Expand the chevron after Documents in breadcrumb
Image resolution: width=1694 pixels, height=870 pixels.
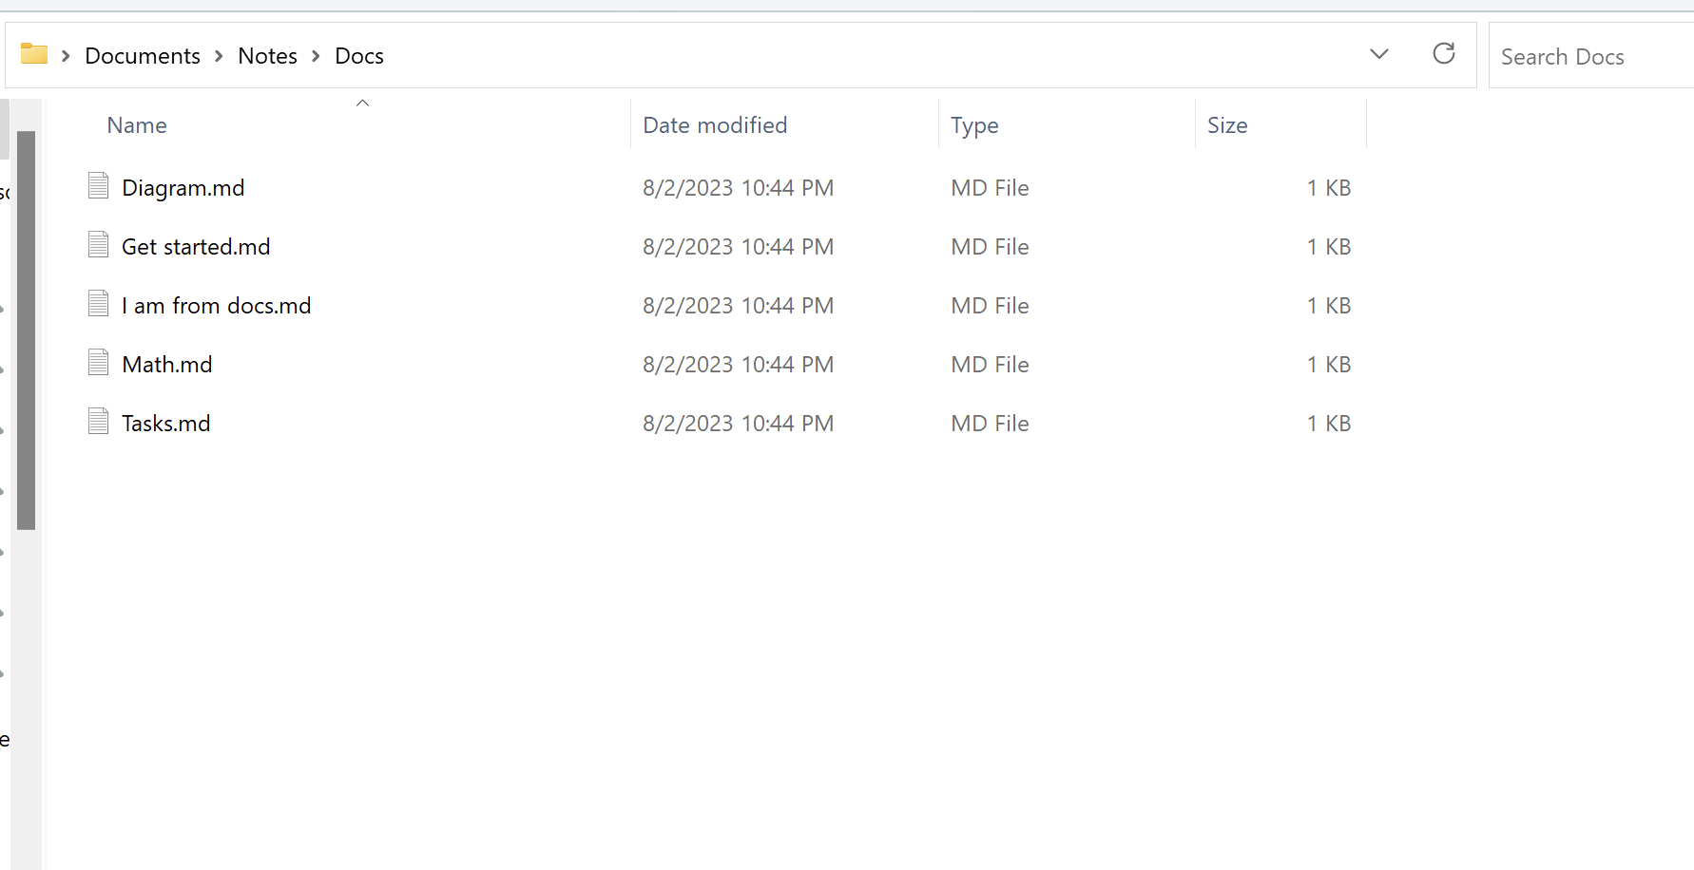(219, 56)
